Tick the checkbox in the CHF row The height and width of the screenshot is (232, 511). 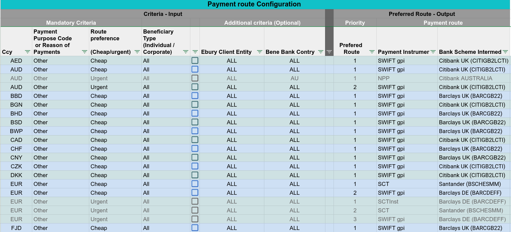point(195,149)
